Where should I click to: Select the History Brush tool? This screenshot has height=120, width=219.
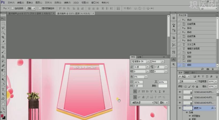point(3,61)
